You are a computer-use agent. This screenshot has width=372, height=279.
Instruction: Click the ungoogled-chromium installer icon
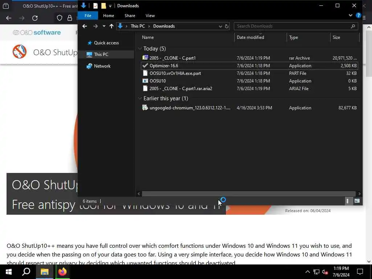[145, 108]
